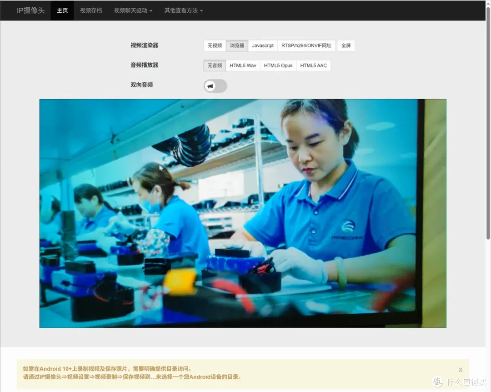Click the IP摄像头 brand link

(x=31, y=10)
